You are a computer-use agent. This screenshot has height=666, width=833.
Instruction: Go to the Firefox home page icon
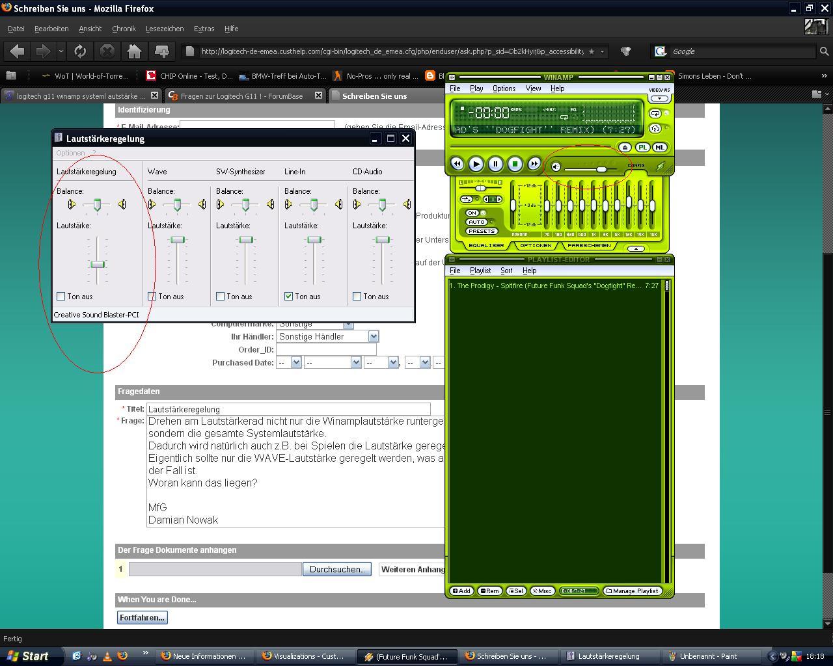coord(134,51)
